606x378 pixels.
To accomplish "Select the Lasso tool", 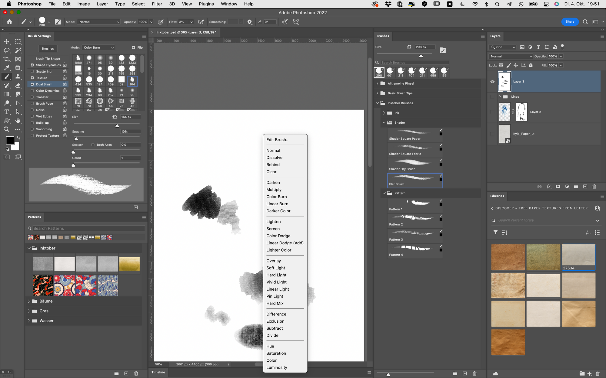I will tap(7, 50).
